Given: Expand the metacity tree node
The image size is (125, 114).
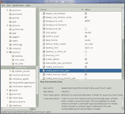Looking at the screenshot, I should click(x=7, y=48).
